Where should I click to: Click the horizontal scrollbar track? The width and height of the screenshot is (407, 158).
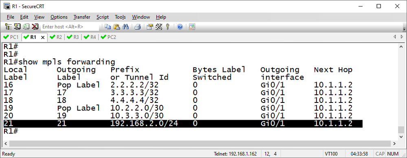(x=200, y=143)
